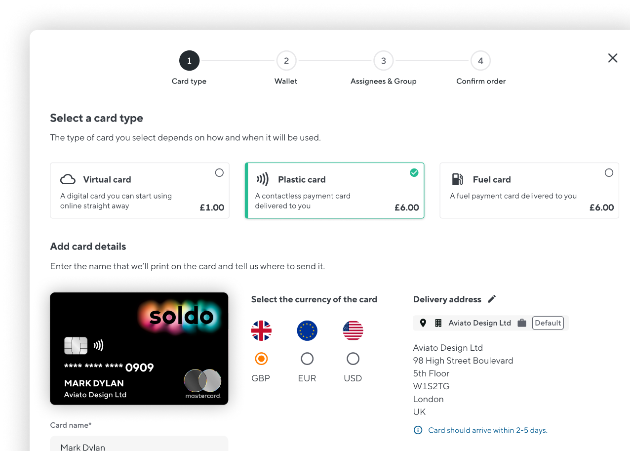The width and height of the screenshot is (630, 451).
Task: Click the US flag above USD
Action: click(353, 330)
